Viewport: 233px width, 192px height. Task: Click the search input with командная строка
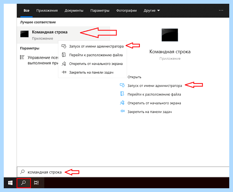tap(123, 172)
